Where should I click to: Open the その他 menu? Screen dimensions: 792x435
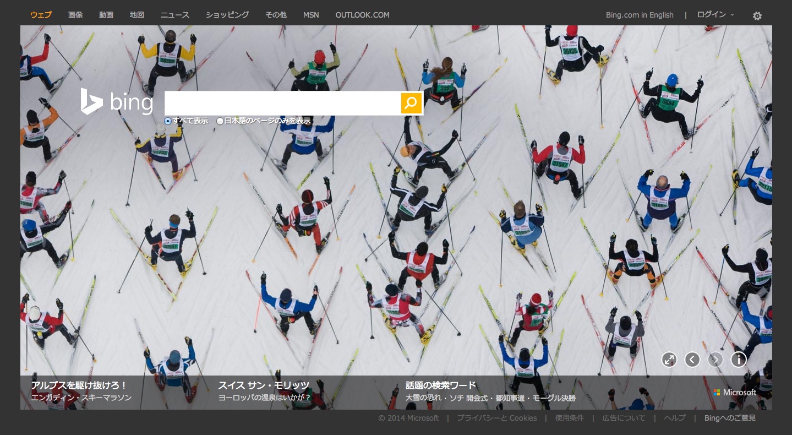coord(276,15)
